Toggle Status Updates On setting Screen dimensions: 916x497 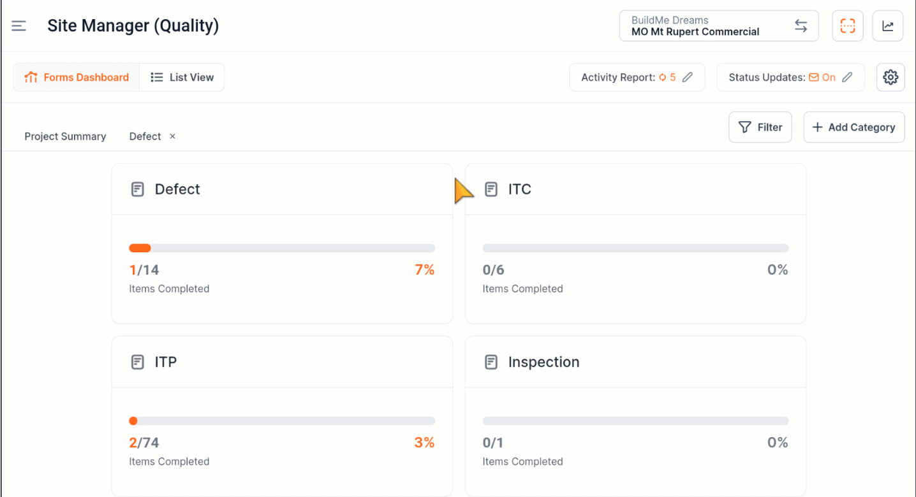point(822,77)
